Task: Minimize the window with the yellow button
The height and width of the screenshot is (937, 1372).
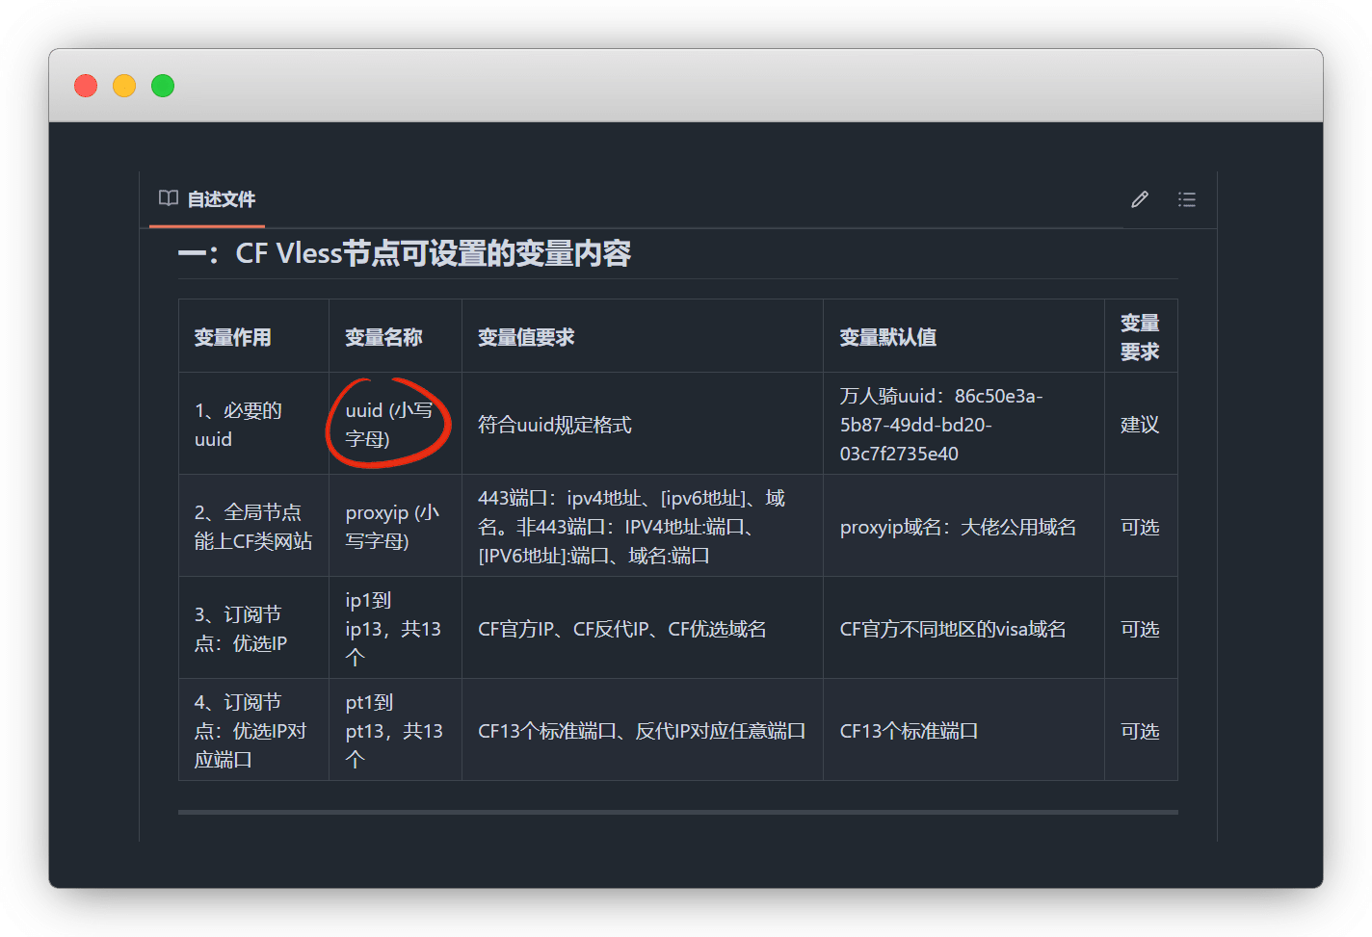Action: click(x=124, y=86)
